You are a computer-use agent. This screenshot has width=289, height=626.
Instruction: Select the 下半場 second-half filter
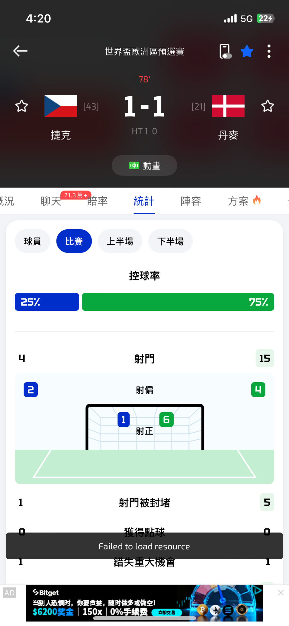tap(170, 241)
